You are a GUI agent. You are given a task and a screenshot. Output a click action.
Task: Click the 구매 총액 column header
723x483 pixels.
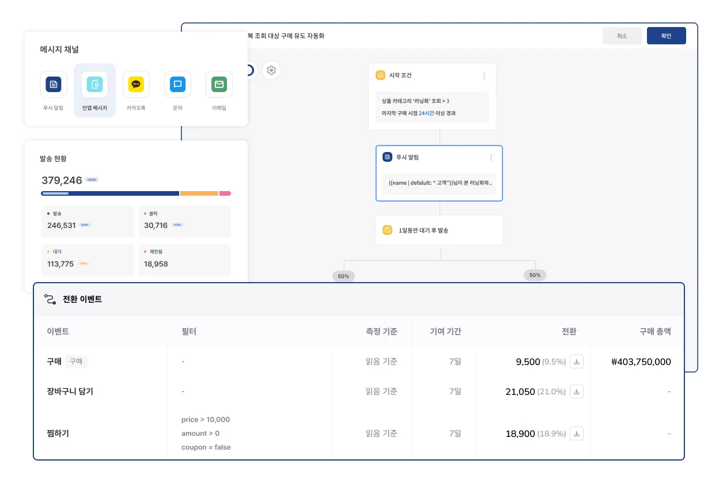point(655,332)
